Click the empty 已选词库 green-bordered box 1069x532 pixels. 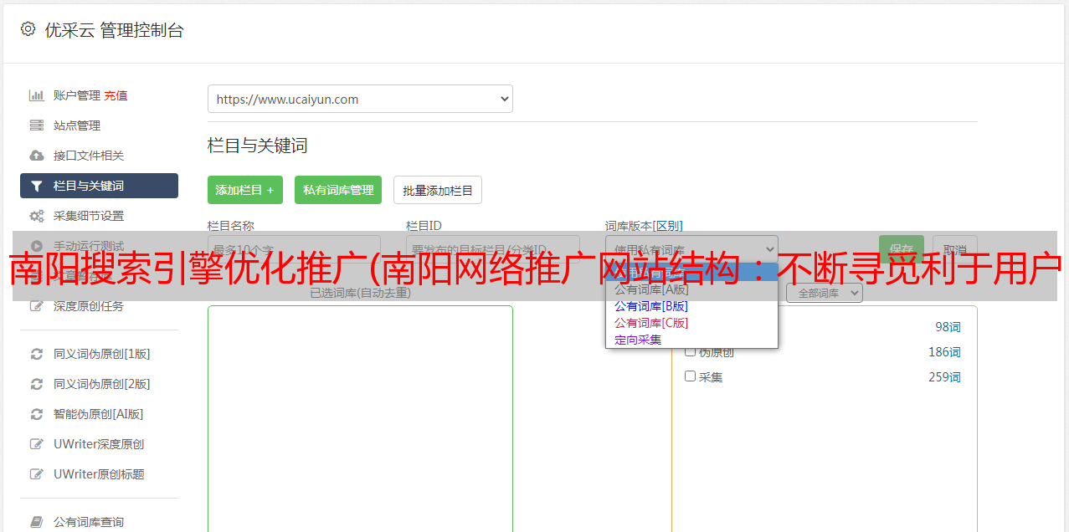click(x=360, y=418)
